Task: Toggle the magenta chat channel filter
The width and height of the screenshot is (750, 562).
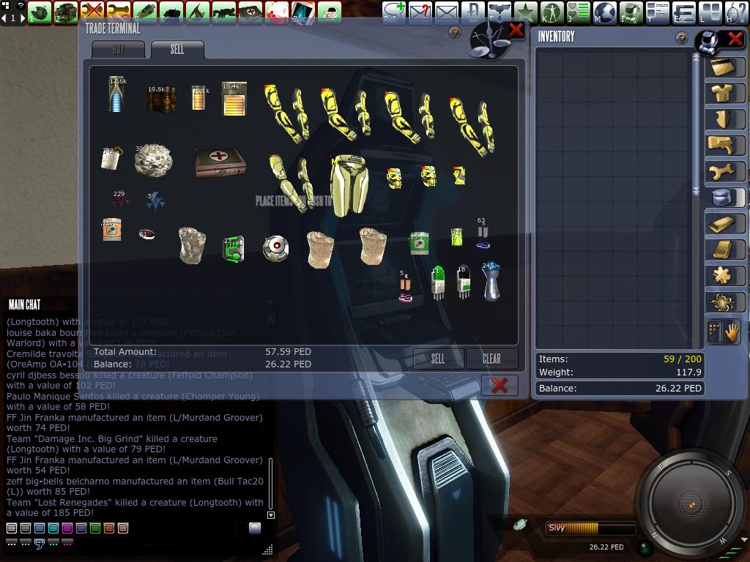Action: [67, 528]
